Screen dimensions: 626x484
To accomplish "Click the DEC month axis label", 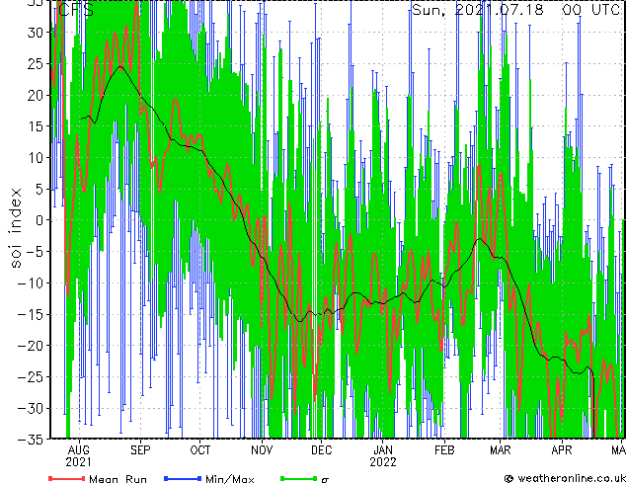I will click(321, 450).
